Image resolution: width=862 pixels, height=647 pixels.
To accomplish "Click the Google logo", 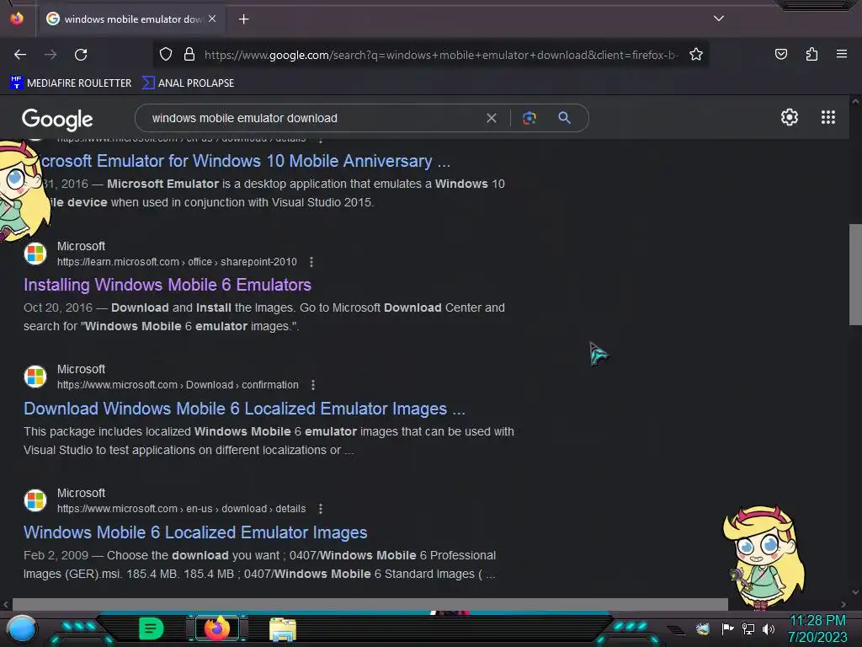I will (x=57, y=120).
